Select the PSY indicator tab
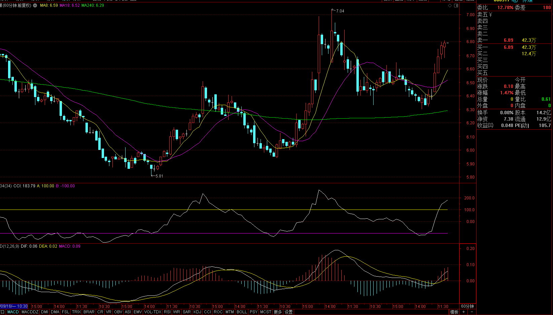The height and width of the screenshot is (315, 553). tap(254, 312)
